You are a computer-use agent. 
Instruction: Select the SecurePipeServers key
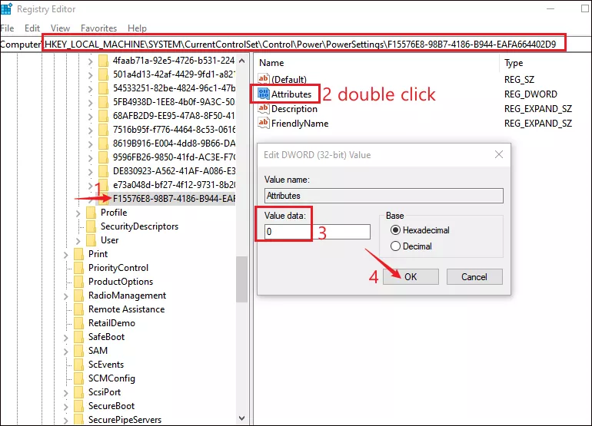coord(125,420)
